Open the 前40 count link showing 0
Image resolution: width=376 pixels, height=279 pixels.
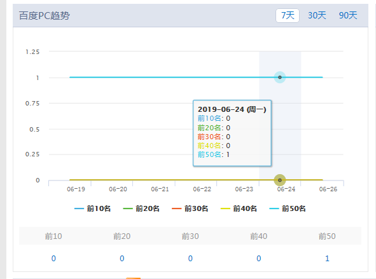[258, 259]
